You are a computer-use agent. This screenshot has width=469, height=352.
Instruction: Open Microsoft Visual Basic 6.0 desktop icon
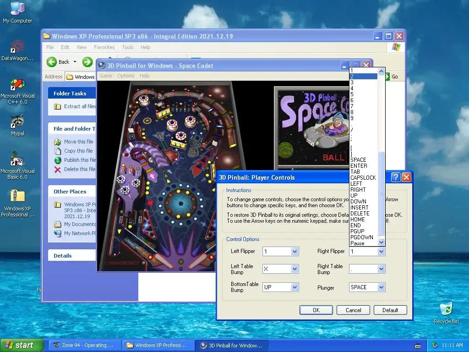(17, 165)
